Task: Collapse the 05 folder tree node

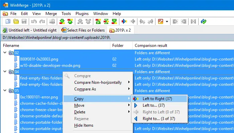Action: [x=5, y=90]
